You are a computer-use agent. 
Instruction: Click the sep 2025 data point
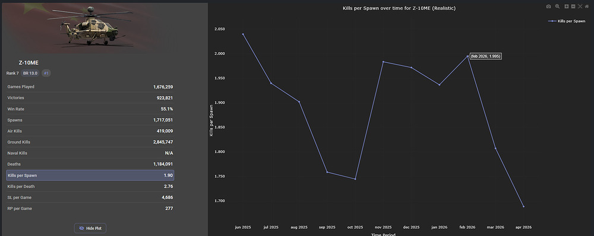coord(327,172)
